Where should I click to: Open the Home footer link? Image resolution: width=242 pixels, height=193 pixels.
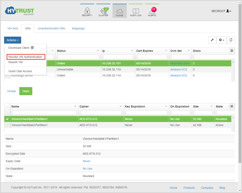(174, 188)
